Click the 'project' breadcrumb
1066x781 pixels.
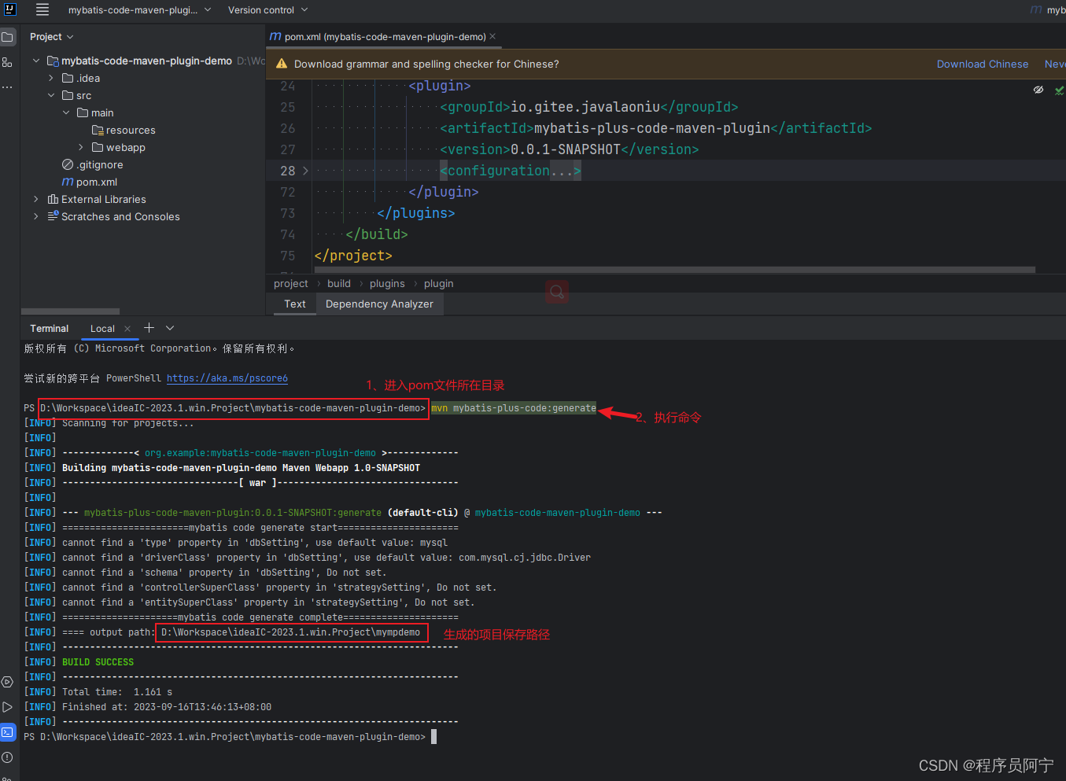tap(291, 284)
